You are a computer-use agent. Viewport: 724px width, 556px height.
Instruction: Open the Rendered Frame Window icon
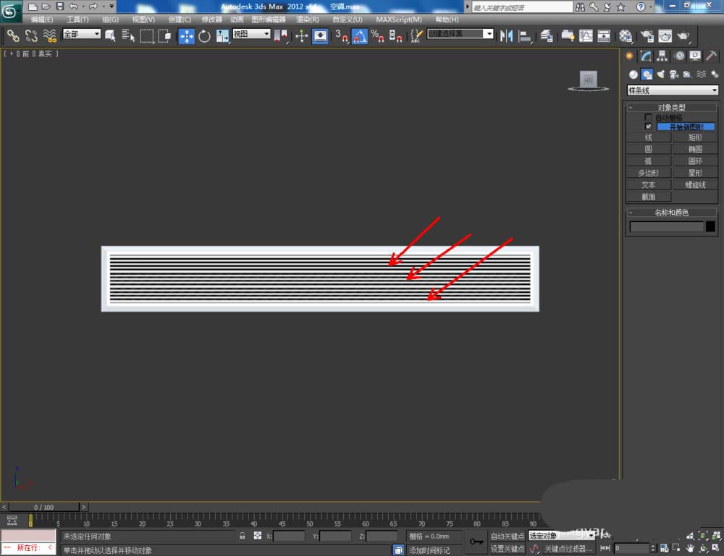665,36
